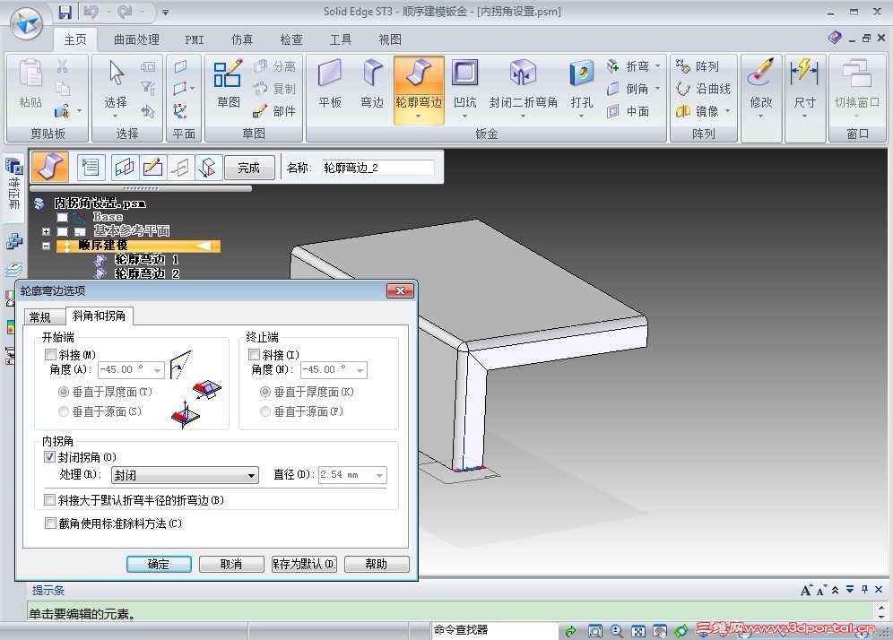Expand the 基本参考平面 tree node
Image resolution: width=893 pixels, height=640 pixels.
pos(46,232)
